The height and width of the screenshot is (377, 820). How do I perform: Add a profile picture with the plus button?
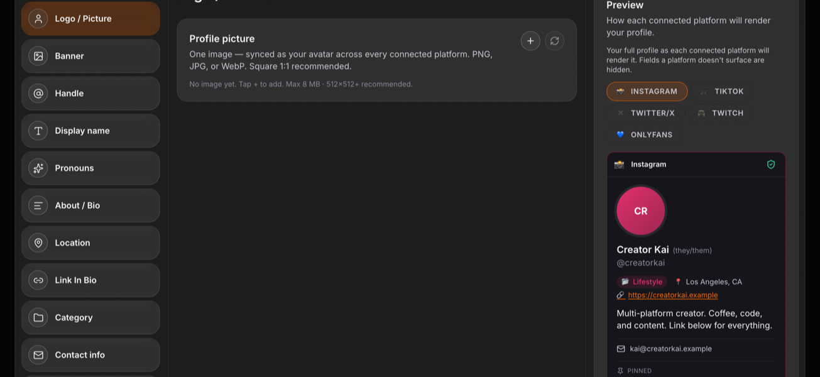(530, 41)
